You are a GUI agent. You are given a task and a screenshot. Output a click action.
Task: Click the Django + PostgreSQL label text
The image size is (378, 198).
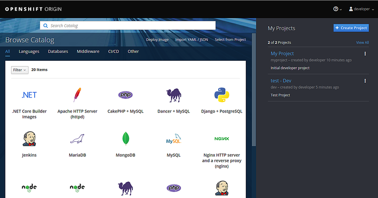click(222, 111)
